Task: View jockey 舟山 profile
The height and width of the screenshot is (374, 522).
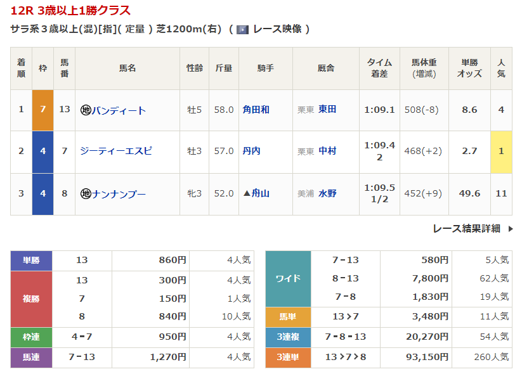Action: [x=260, y=193]
